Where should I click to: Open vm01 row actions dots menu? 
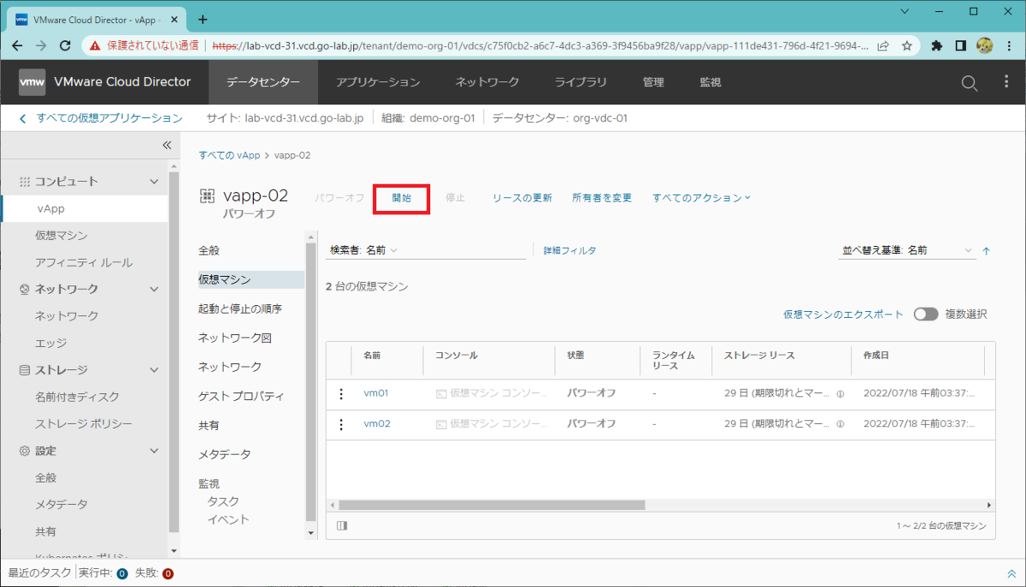pos(341,394)
